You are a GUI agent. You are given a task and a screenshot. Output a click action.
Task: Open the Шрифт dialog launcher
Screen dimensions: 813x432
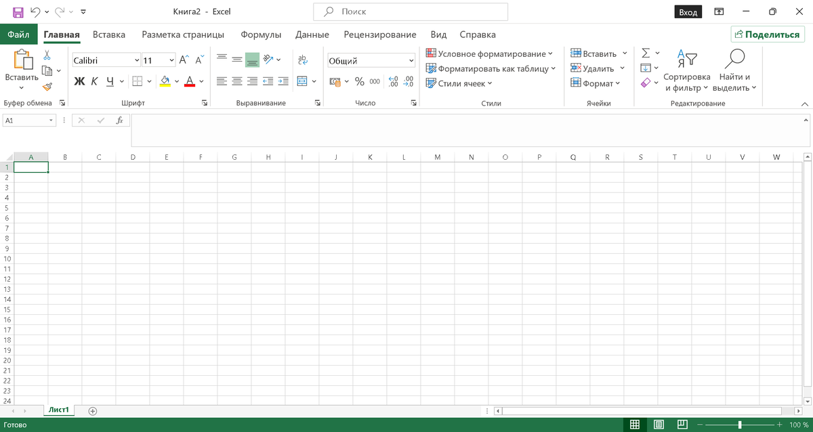(x=205, y=103)
